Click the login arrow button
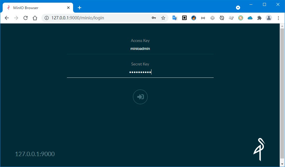 click(140, 97)
